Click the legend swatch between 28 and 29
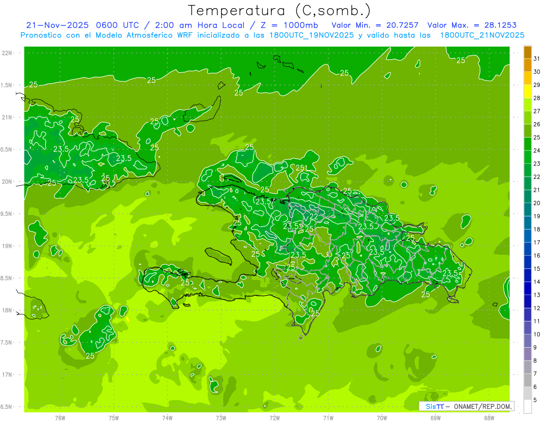549x424 pixels. [x=527, y=91]
